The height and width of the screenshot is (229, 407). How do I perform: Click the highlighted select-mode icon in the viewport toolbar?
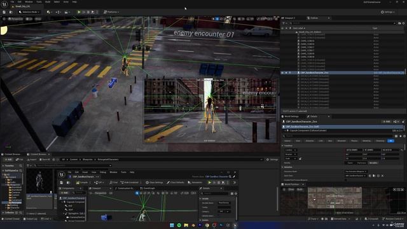coord(217,19)
